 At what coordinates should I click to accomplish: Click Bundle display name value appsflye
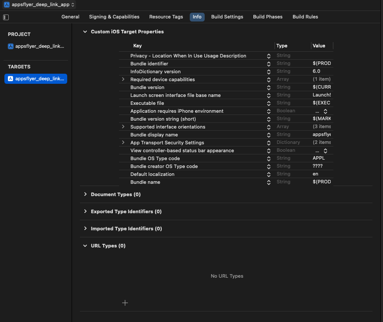tap(322, 134)
